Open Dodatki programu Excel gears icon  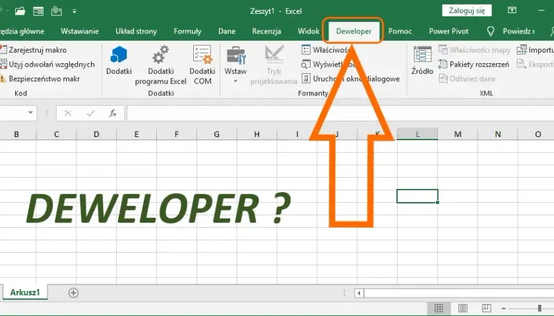tap(160, 55)
